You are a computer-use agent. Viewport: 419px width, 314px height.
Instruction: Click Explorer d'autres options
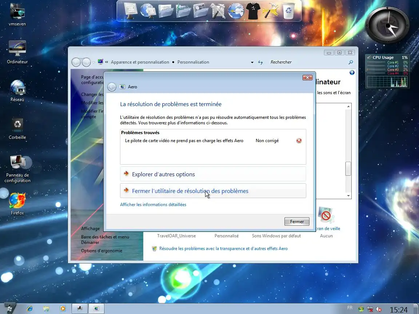(x=213, y=174)
